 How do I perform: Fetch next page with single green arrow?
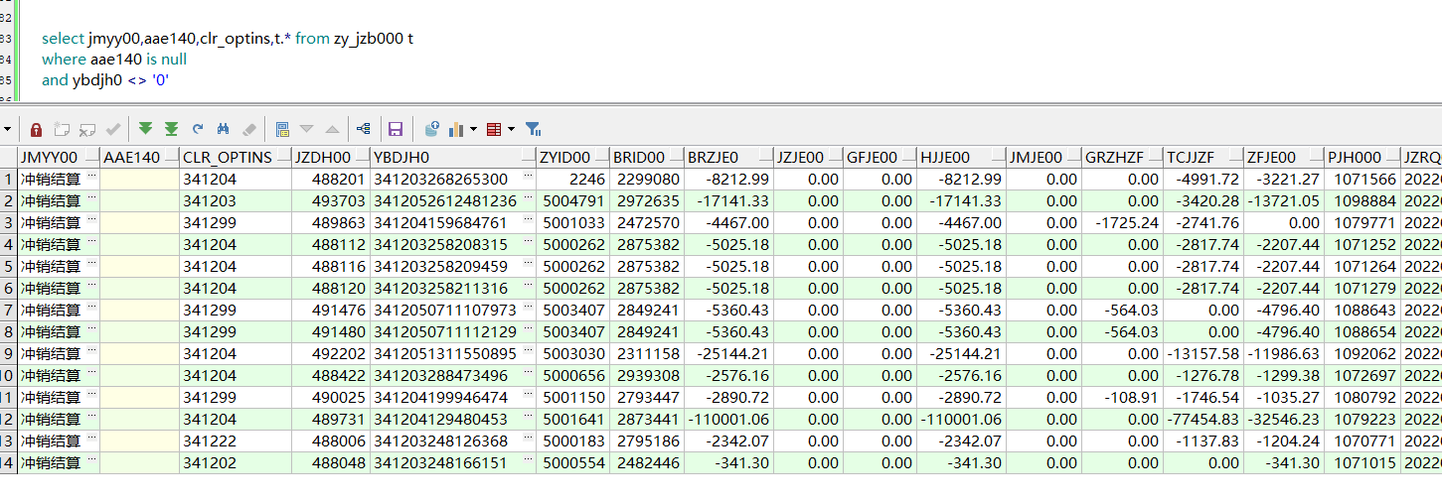(x=146, y=129)
